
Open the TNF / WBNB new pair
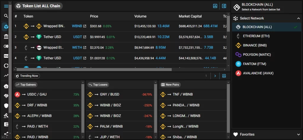(192, 94)
